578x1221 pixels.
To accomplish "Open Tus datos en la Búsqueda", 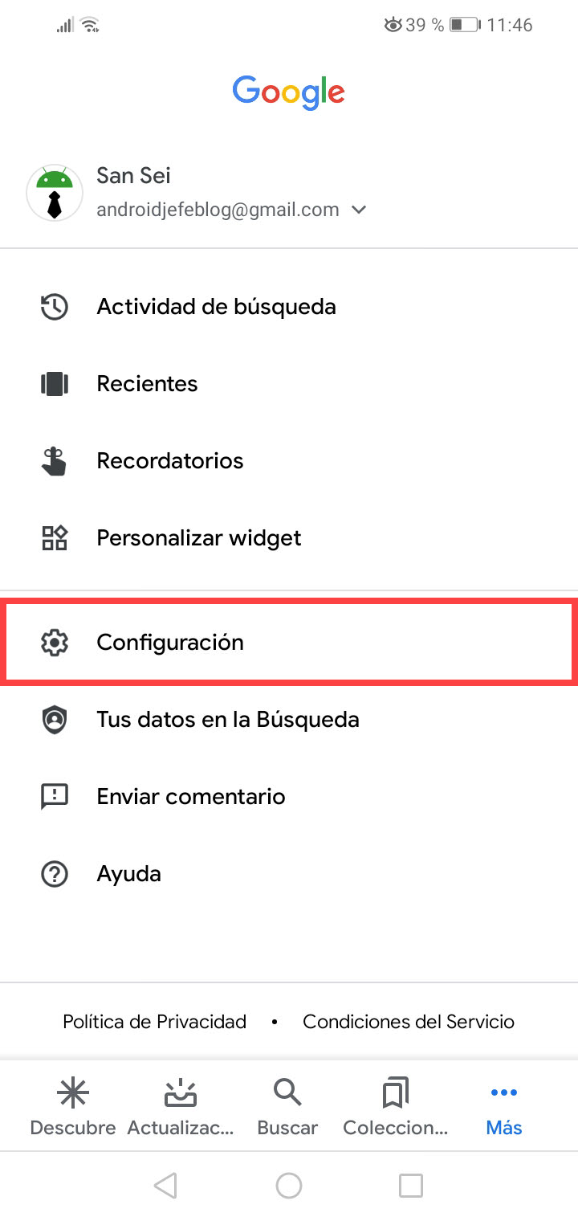I will point(227,720).
